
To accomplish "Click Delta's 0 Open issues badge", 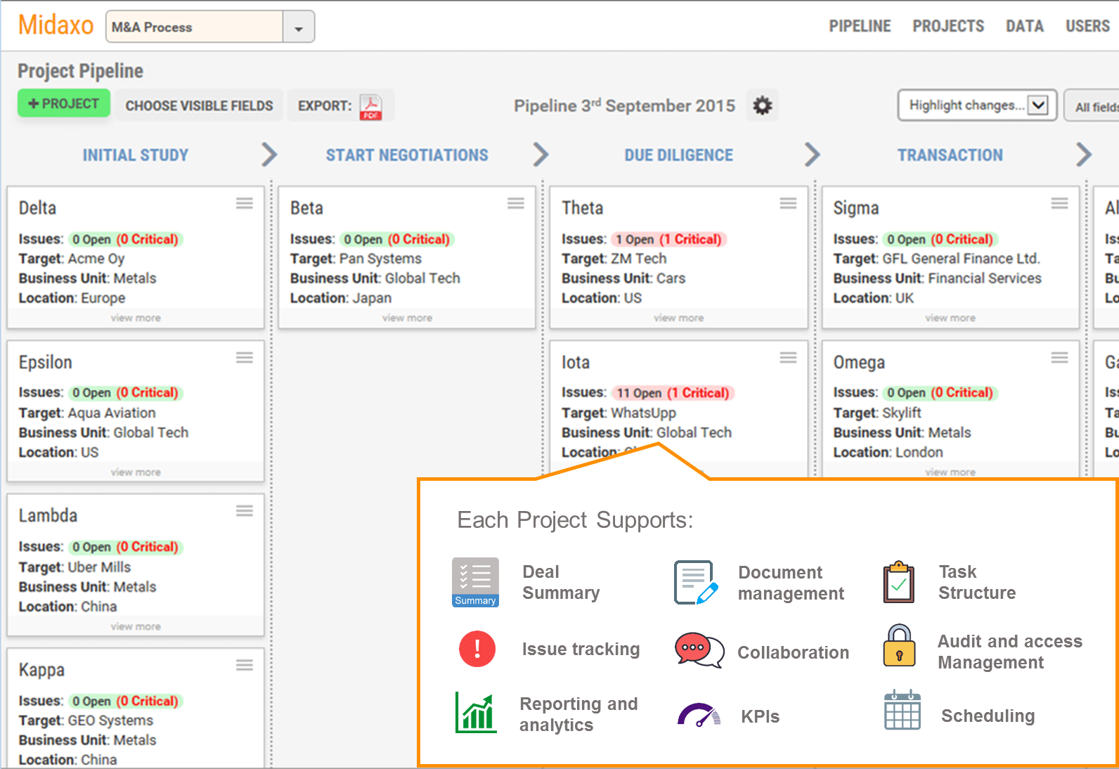I will tap(125, 239).
